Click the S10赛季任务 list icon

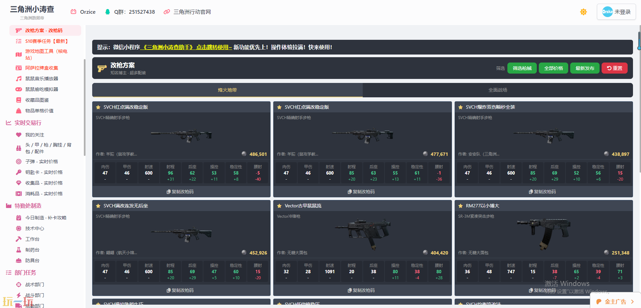click(x=19, y=41)
